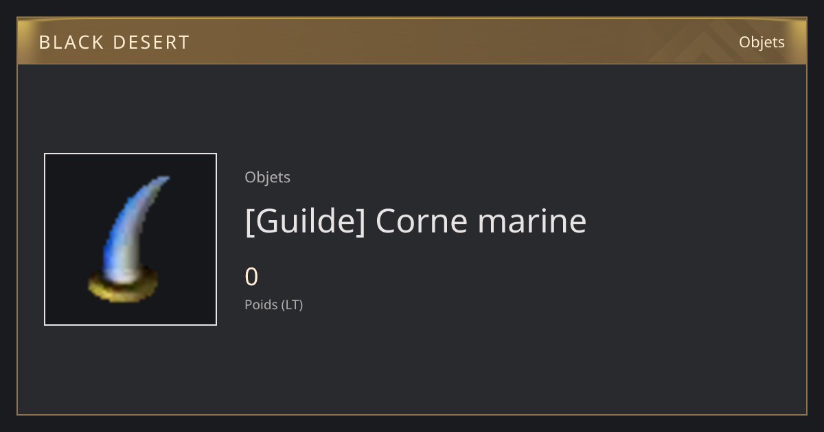Click the (LT) unit text
This screenshot has height=432, width=824.
click(292, 304)
